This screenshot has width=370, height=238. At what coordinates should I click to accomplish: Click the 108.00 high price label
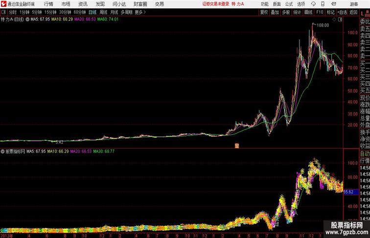323,25
